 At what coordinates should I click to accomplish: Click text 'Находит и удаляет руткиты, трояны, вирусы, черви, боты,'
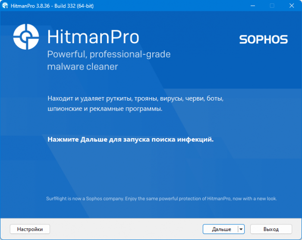tap(135, 98)
